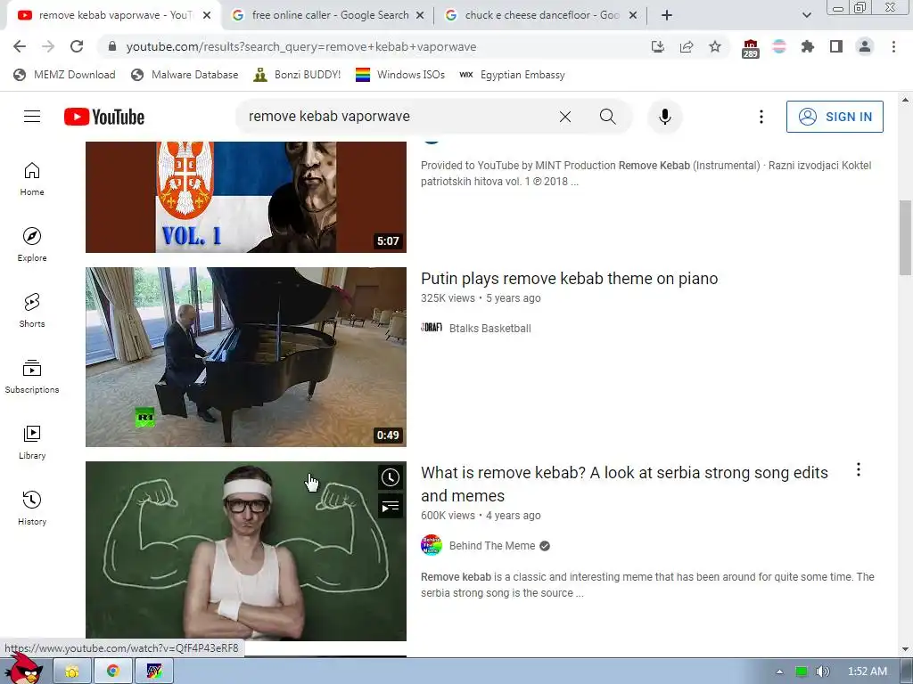This screenshot has width=913, height=684.
Task: Toggle the browser side panel
Action: click(836, 46)
